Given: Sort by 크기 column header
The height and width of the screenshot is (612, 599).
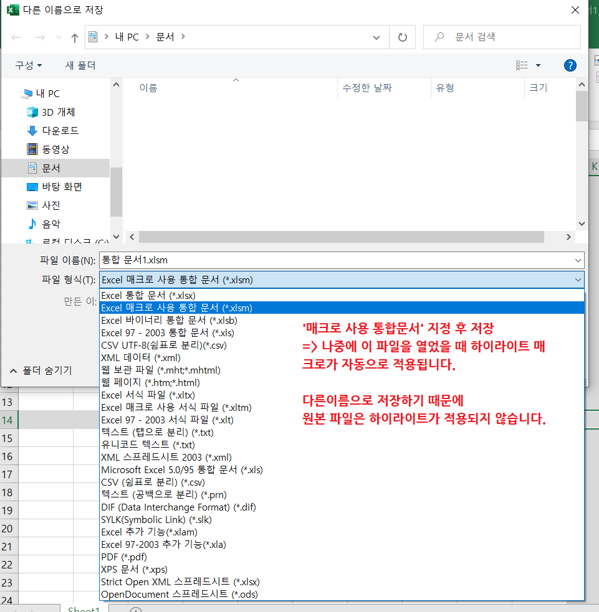Looking at the screenshot, I should tap(549, 88).
